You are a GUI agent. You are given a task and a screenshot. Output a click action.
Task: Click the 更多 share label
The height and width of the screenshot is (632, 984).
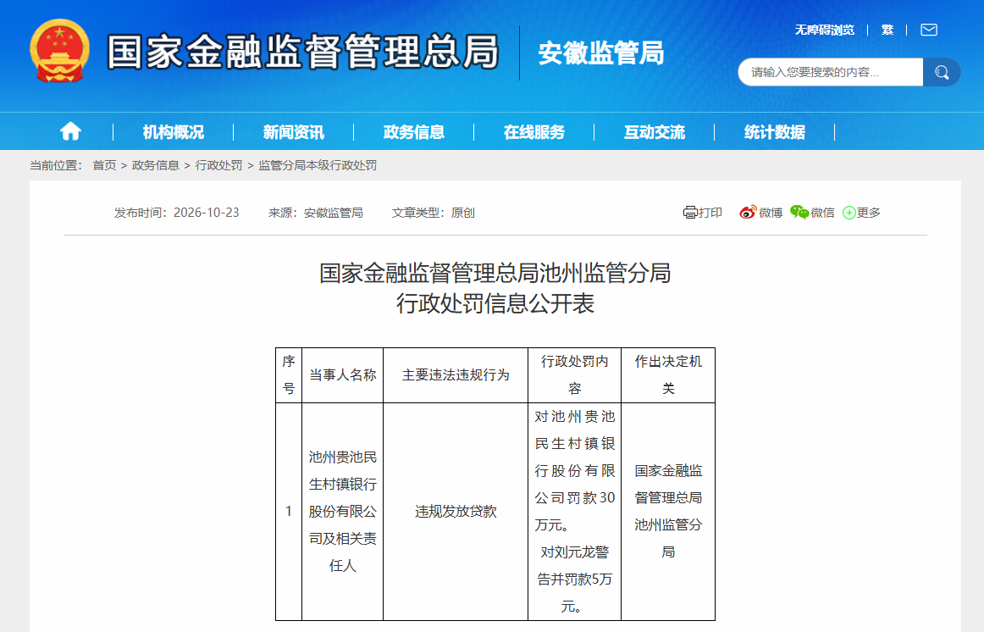click(869, 213)
